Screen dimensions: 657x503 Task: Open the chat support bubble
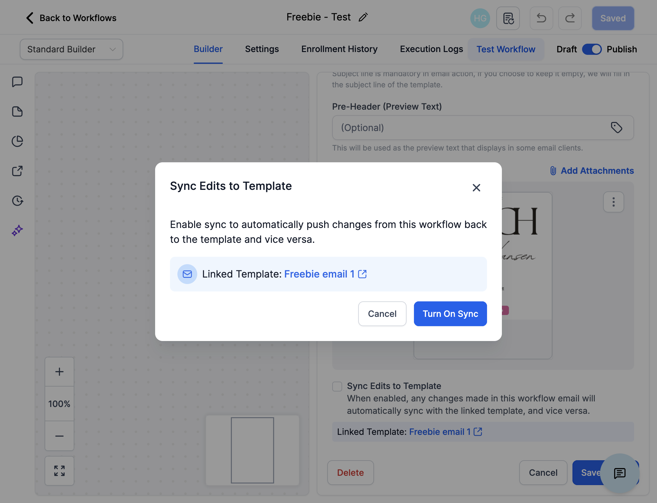(x=620, y=473)
